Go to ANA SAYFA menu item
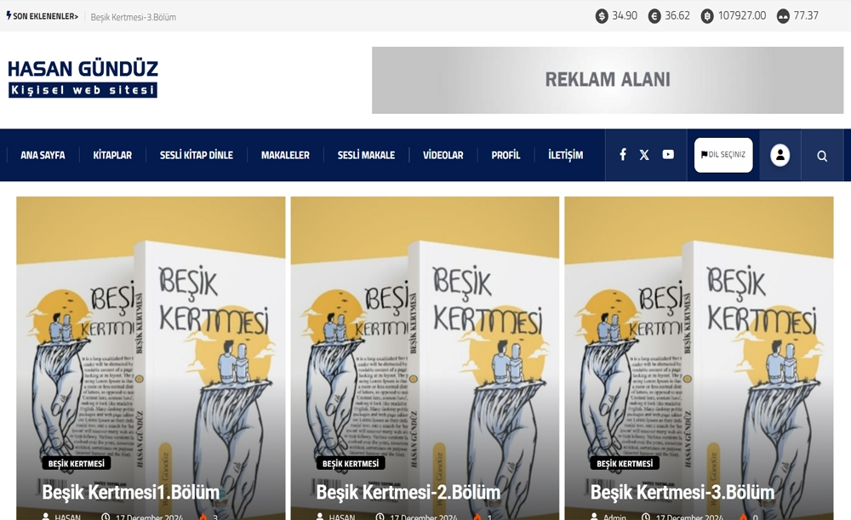The height and width of the screenshot is (520, 851). (43, 155)
